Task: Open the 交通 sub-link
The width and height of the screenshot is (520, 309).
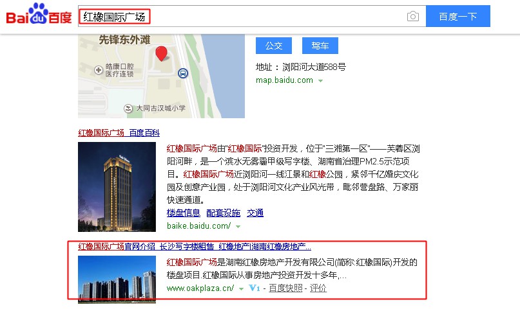Action: [x=255, y=213]
